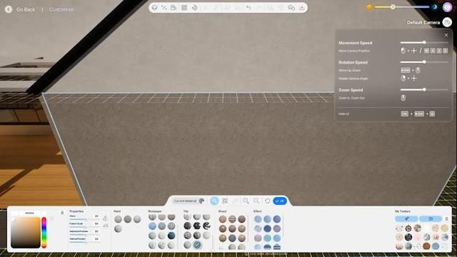Viewport: 457px width, 257px height.
Task: Click the lock icon beside the color picker
Action: [62, 213]
